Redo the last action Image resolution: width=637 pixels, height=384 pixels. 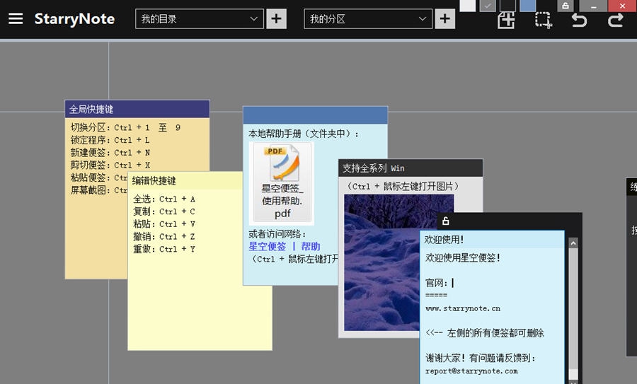616,20
